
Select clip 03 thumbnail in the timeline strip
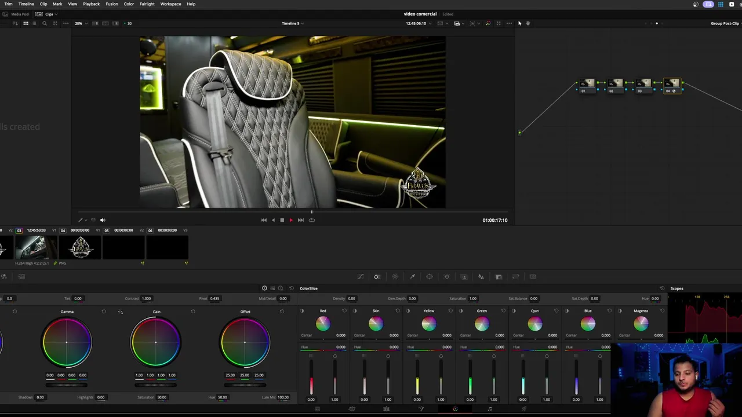pos(36,247)
